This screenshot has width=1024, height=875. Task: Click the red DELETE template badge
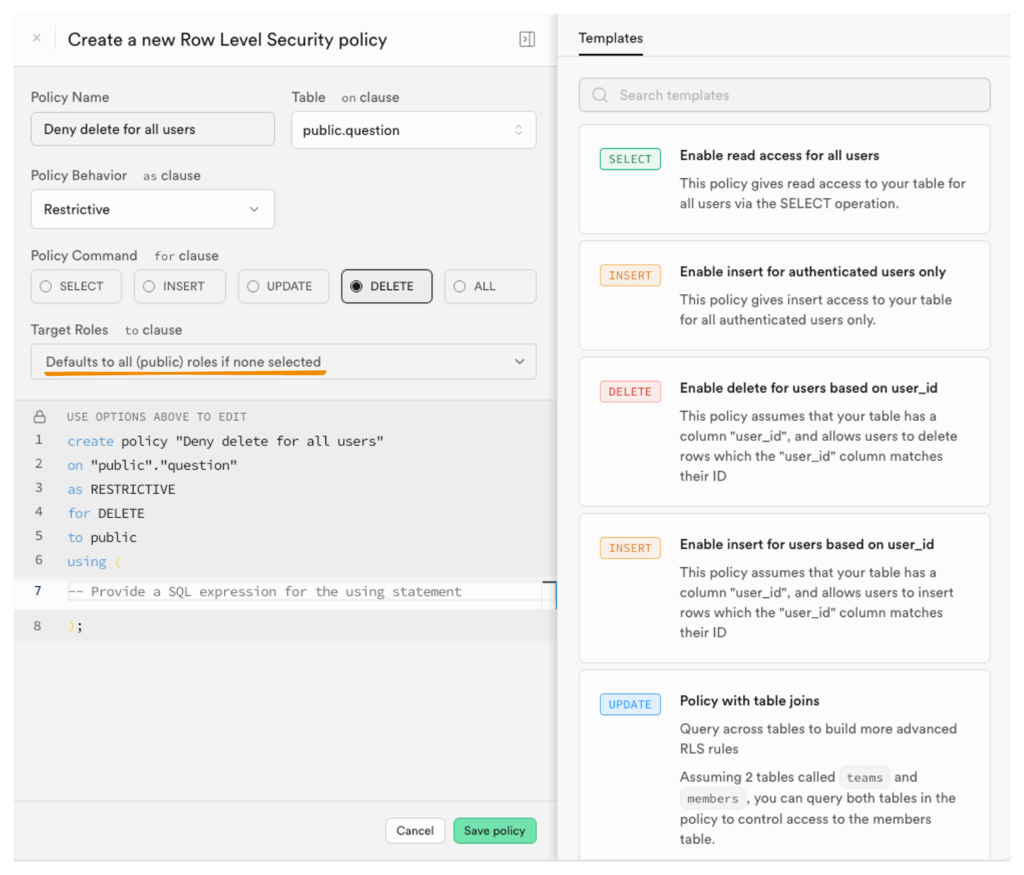coord(630,392)
